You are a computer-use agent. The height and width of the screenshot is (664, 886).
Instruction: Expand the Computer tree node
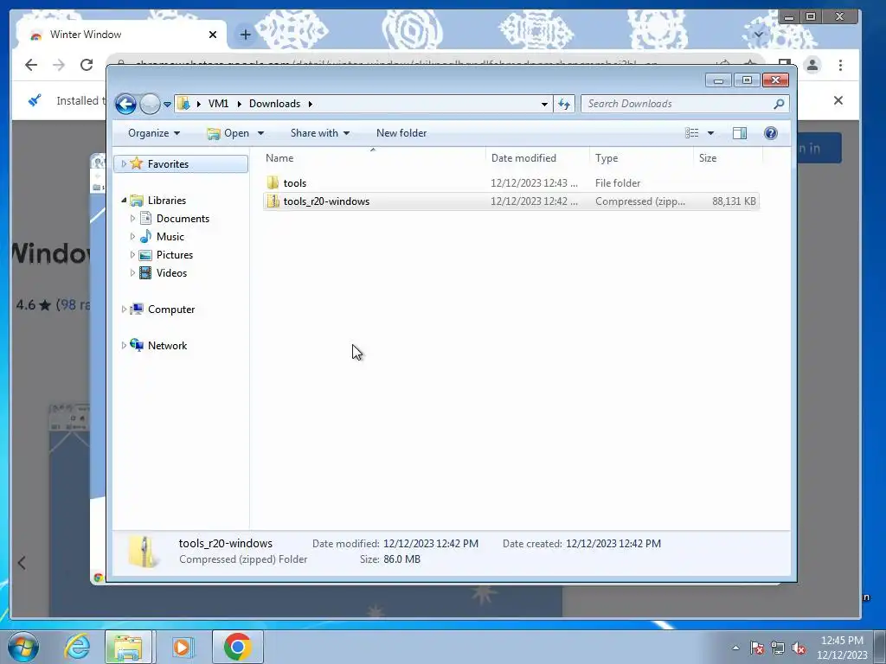tap(124, 310)
